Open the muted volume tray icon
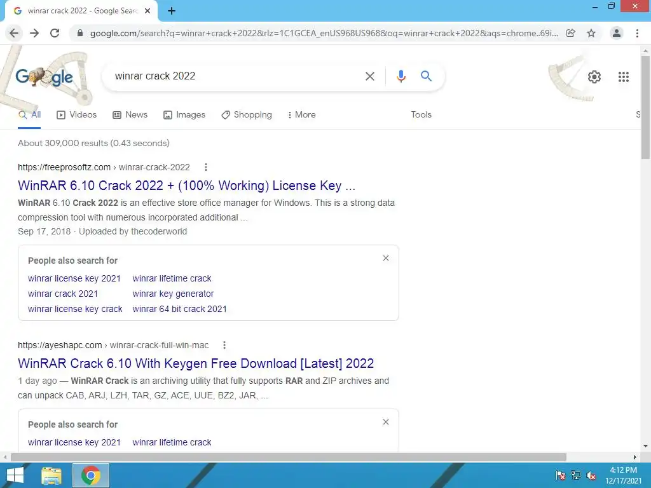The image size is (651, 488). [x=591, y=475]
